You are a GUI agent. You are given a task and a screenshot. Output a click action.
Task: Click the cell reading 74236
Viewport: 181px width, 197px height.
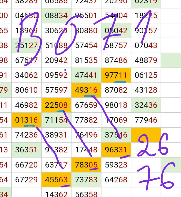tap(27, 135)
